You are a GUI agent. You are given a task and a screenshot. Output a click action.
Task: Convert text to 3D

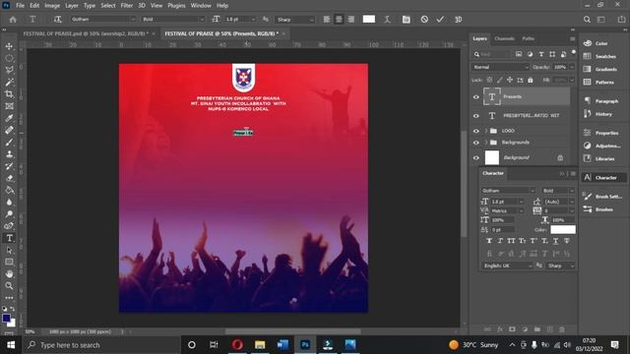458,20
